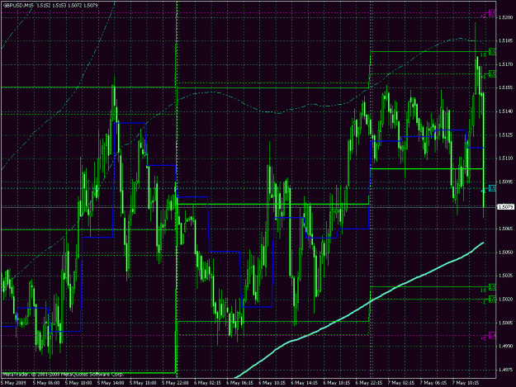This screenshot has height=387, width=516.
Task: Click the 5 May 10:00 time label
Action: click(x=78, y=383)
